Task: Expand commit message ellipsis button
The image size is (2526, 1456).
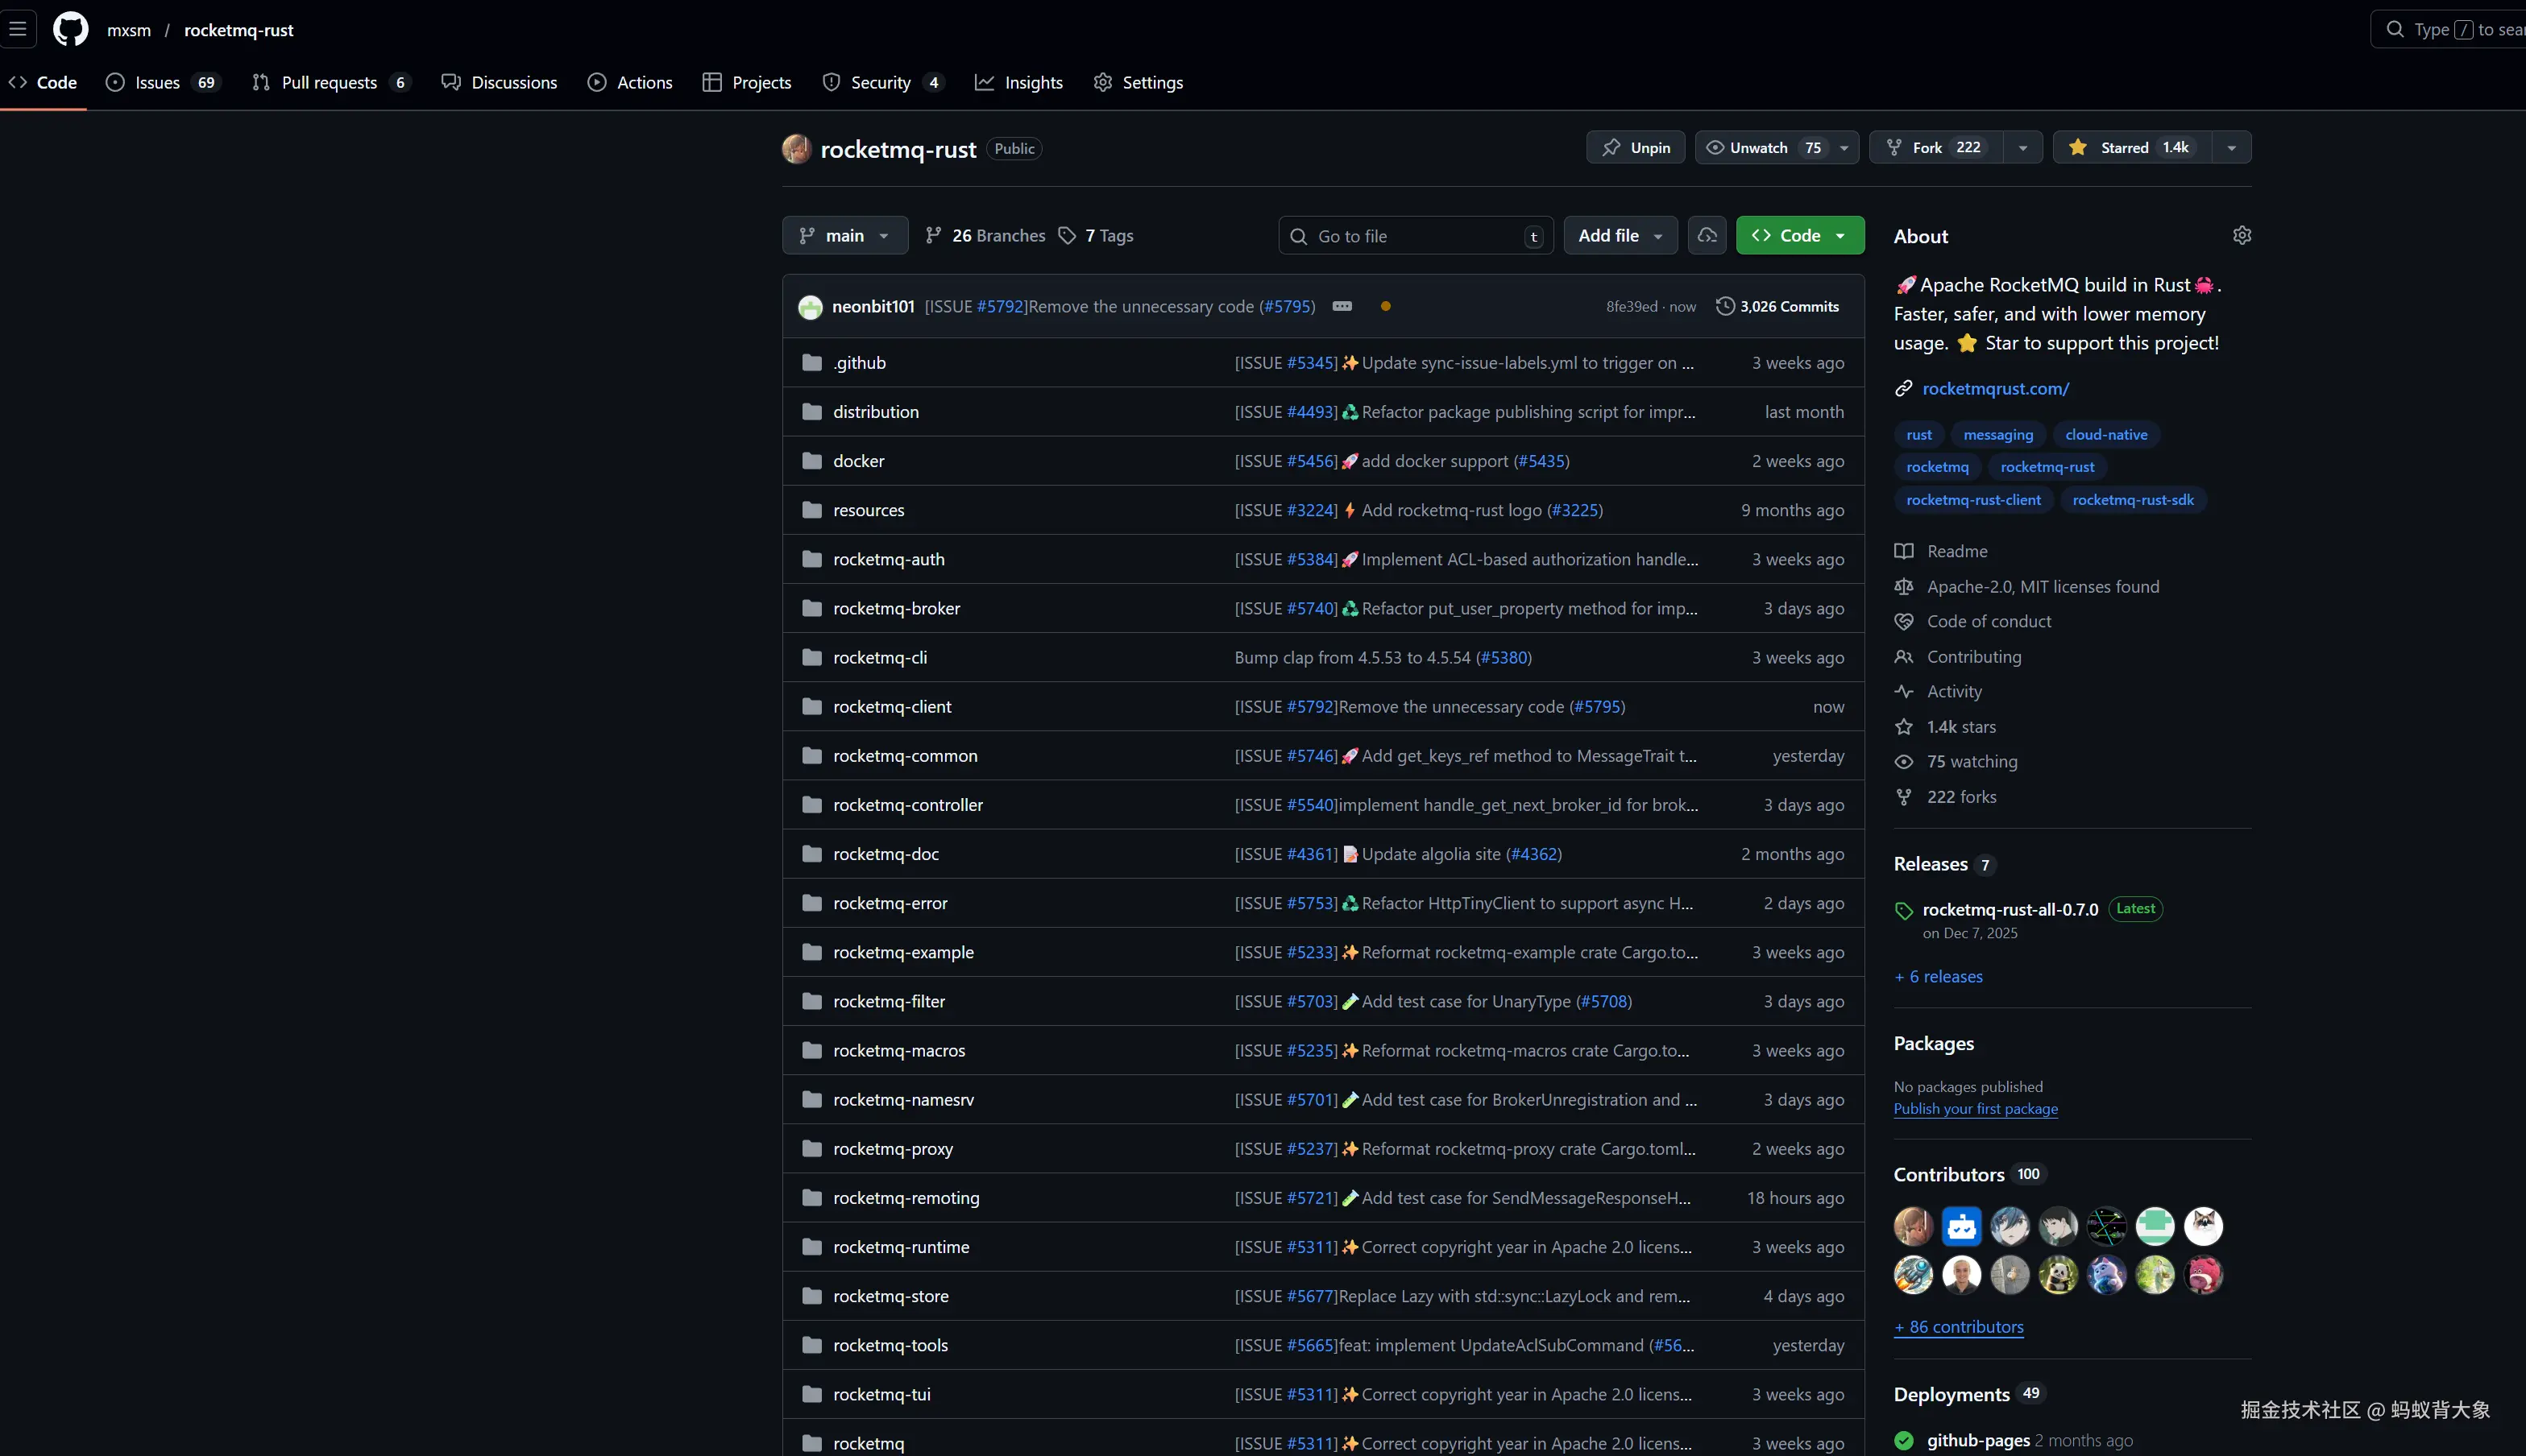Action: [1342, 306]
